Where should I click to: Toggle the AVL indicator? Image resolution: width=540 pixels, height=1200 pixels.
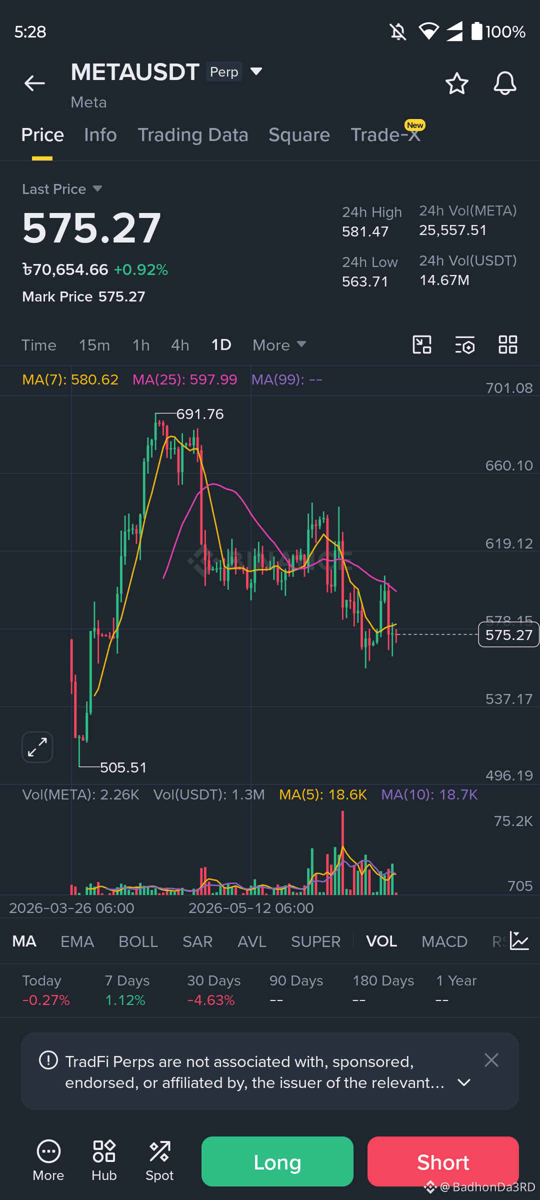(252, 941)
